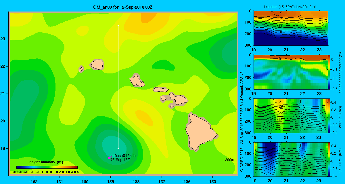Click the 14 contour label in the vel.110°T panel
The height and width of the screenshot is (184, 345).
coord(299,171)
